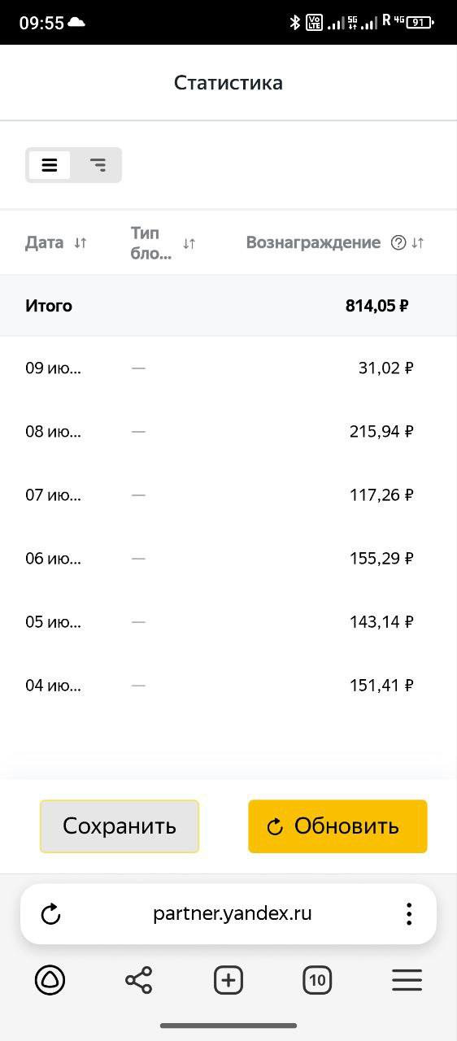Show the 10 open tabs

coord(318,981)
